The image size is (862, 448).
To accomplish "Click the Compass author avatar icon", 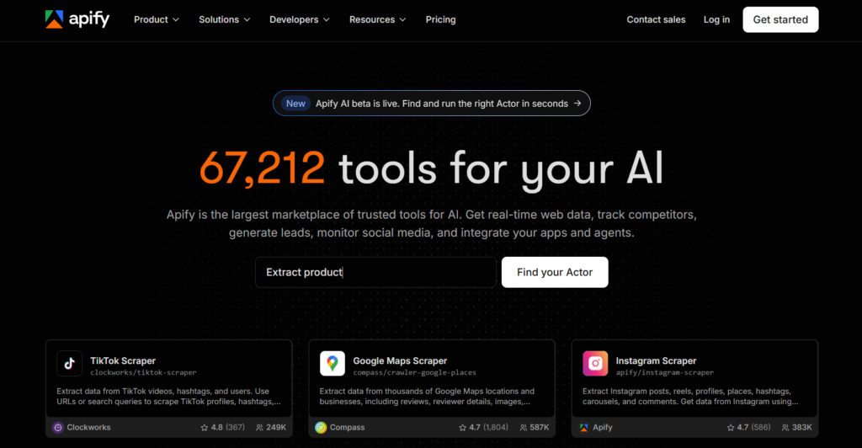I will pos(321,427).
